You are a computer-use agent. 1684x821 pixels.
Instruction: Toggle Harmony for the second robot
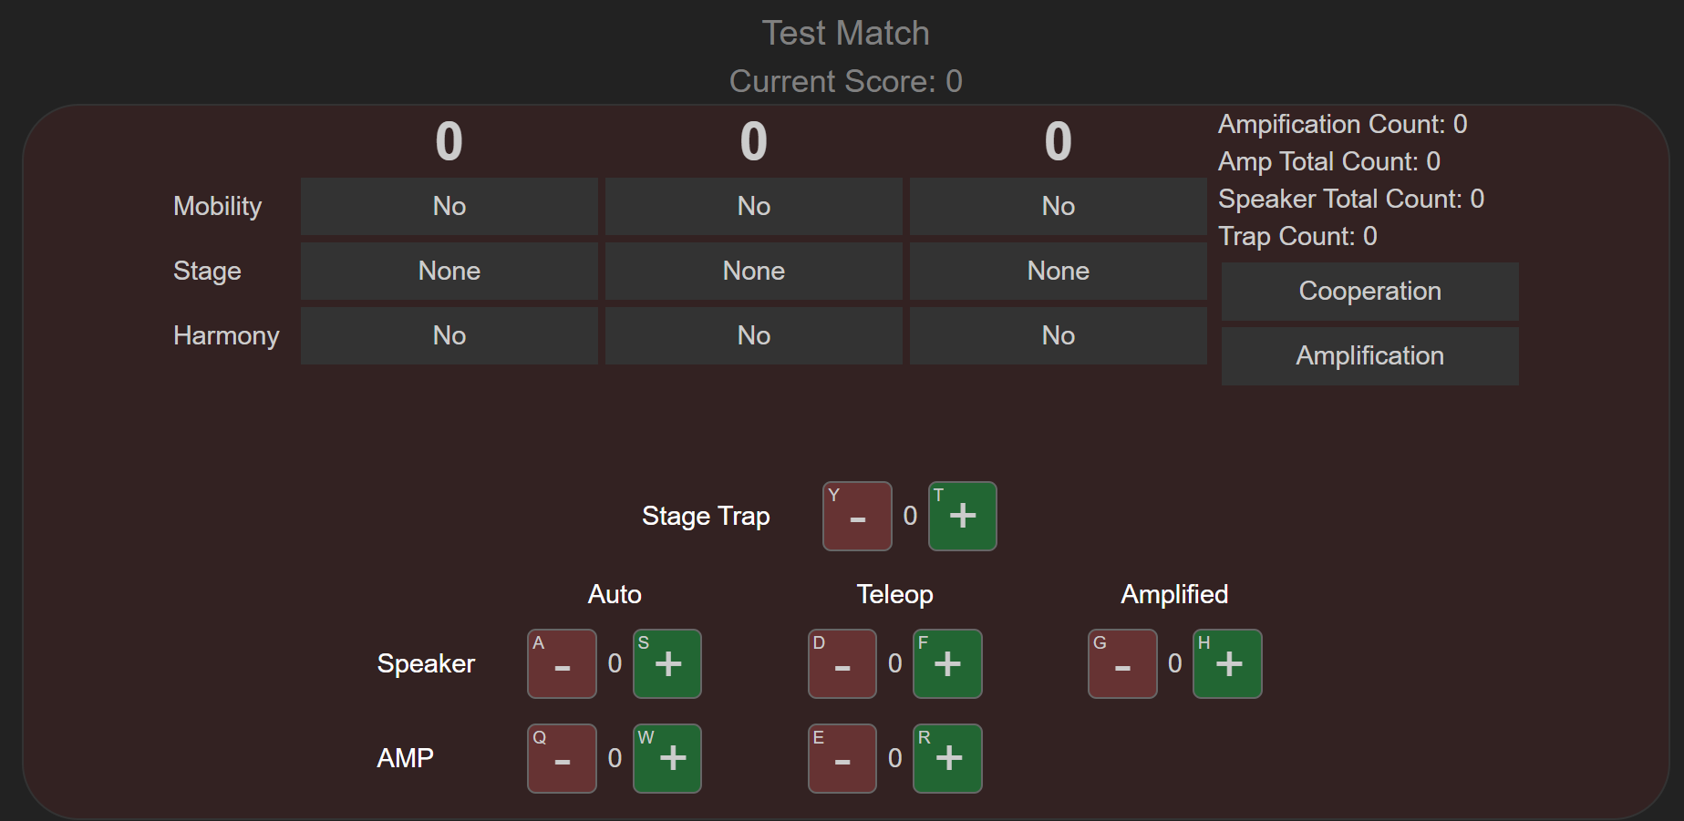coord(754,335)
